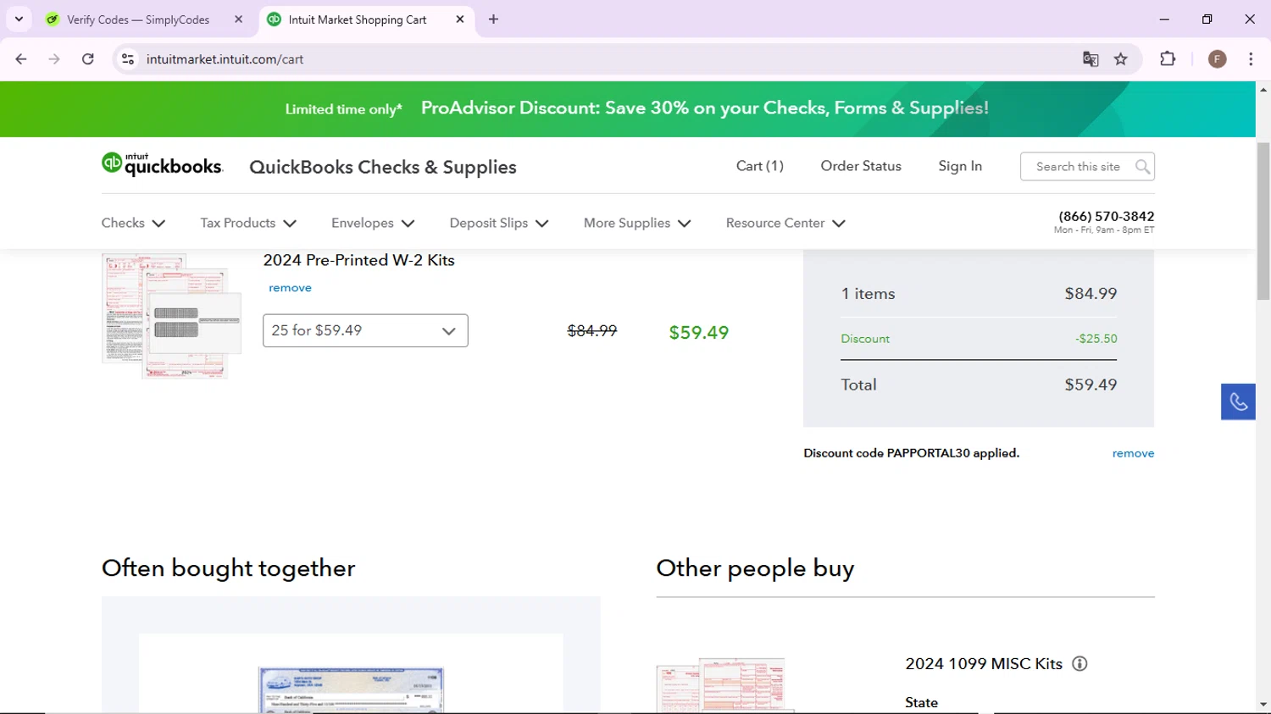Open the Google Translate page icon

(x=1091, y=59)
